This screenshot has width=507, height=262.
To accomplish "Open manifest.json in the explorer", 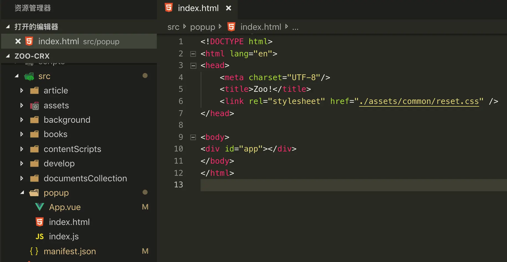I will pos(70,251).
